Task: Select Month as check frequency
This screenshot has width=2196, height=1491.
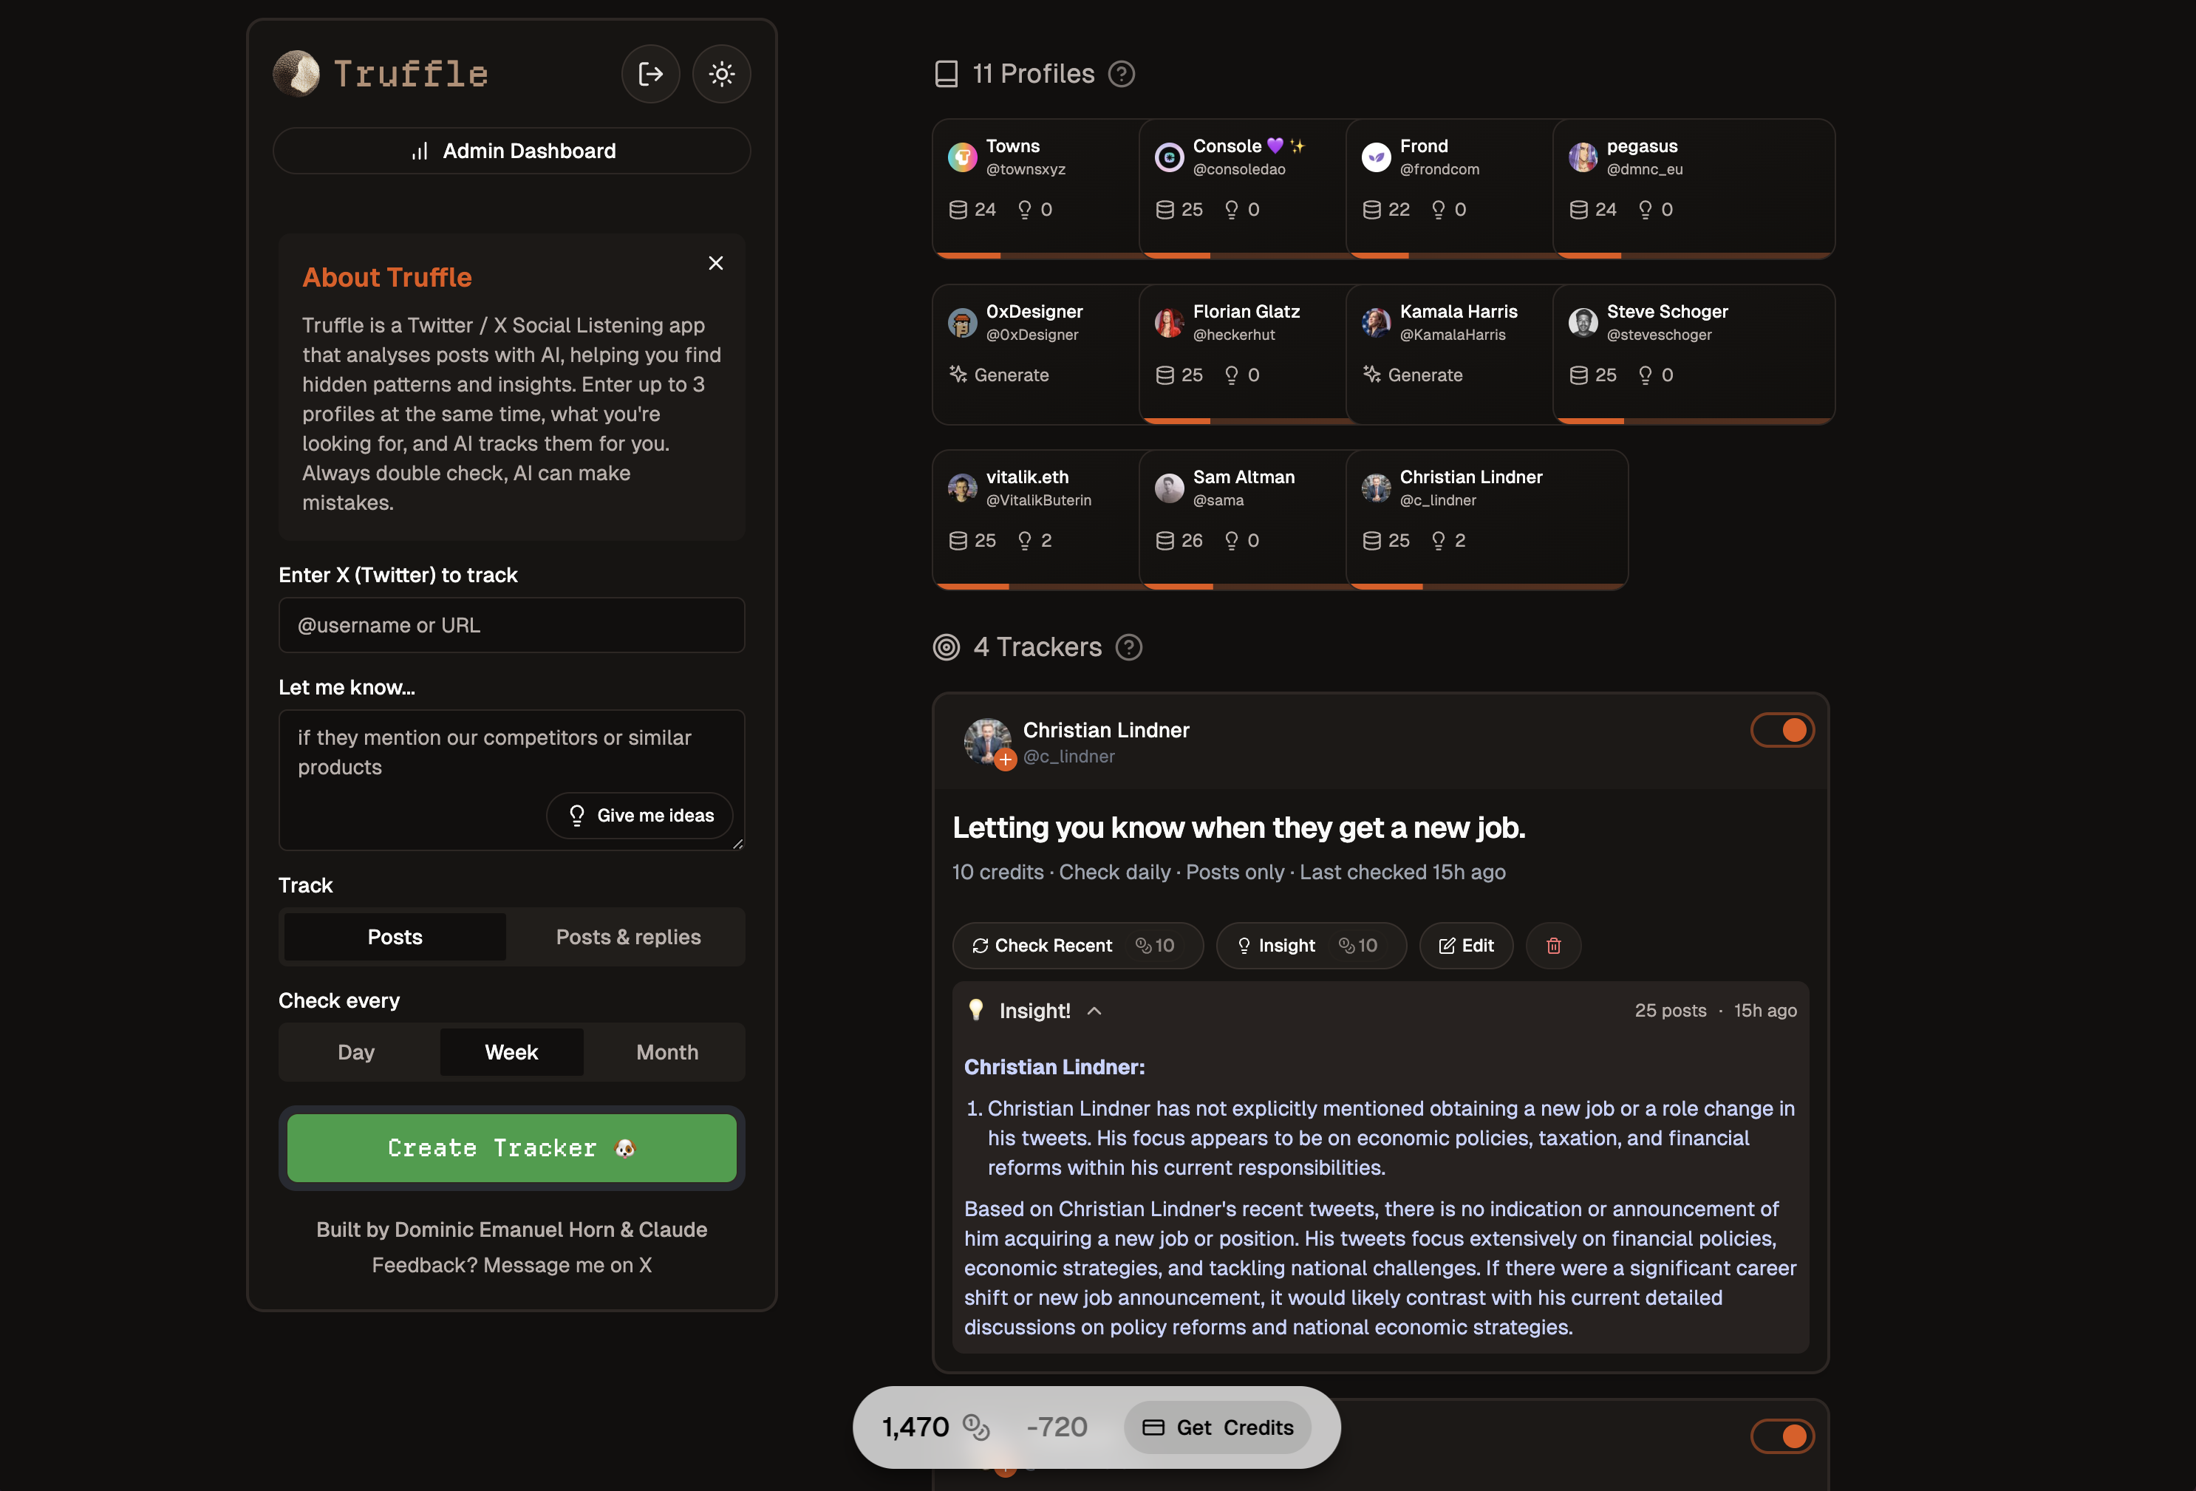Action: [666, 1051]
